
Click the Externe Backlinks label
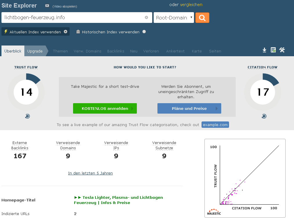point(20,145)
